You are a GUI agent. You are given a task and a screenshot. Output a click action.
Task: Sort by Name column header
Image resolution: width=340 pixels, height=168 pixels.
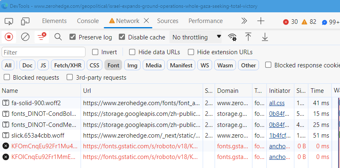point(41,91)
